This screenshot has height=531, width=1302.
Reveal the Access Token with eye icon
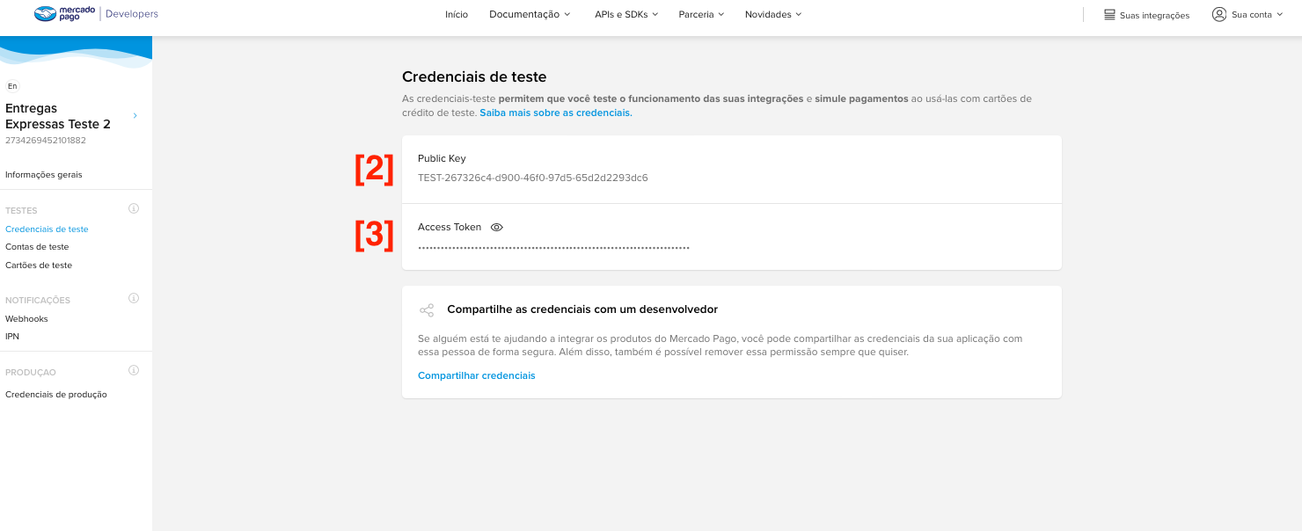496,227
